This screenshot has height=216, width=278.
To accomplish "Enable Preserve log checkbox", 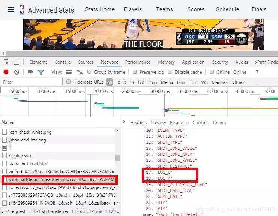I will pos(135,72).
